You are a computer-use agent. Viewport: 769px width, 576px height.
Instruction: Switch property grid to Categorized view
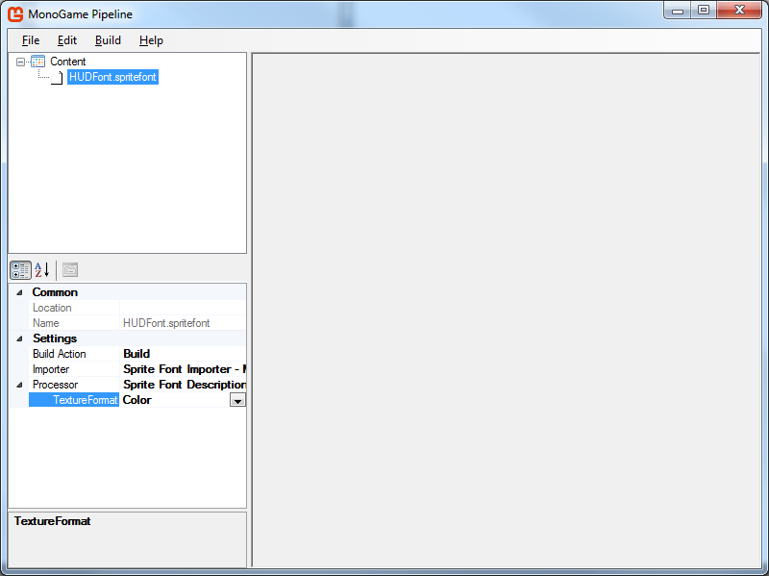point(20,270)
